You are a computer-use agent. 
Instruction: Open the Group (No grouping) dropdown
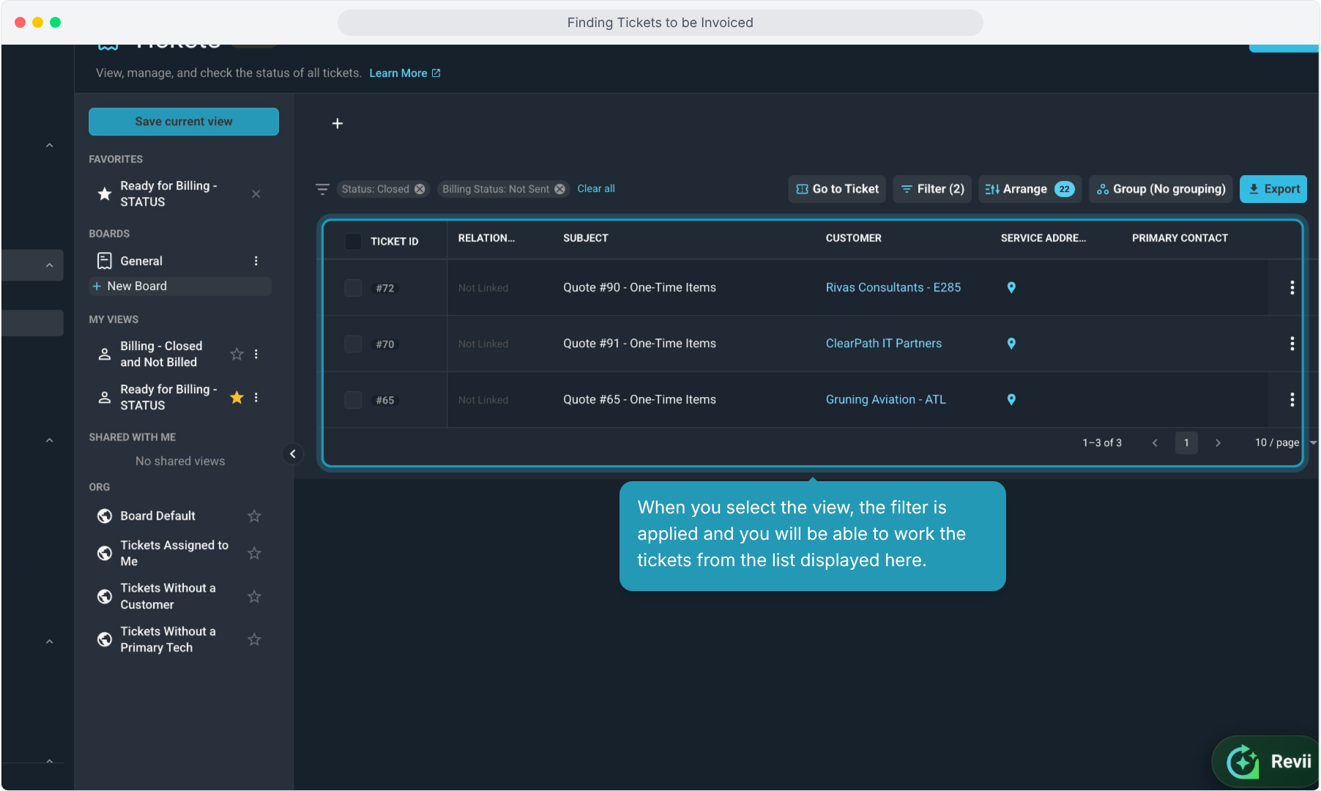point(1161,189)
